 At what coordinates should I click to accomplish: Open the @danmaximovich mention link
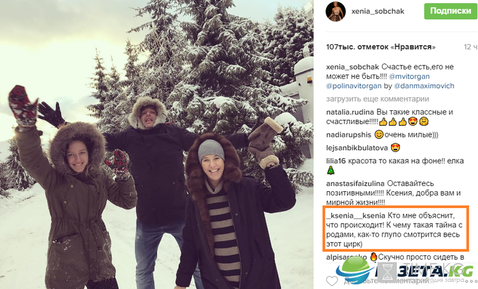pyautogui.click(x=424, y=86)
